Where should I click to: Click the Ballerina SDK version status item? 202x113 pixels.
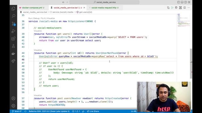pos(49,111)
